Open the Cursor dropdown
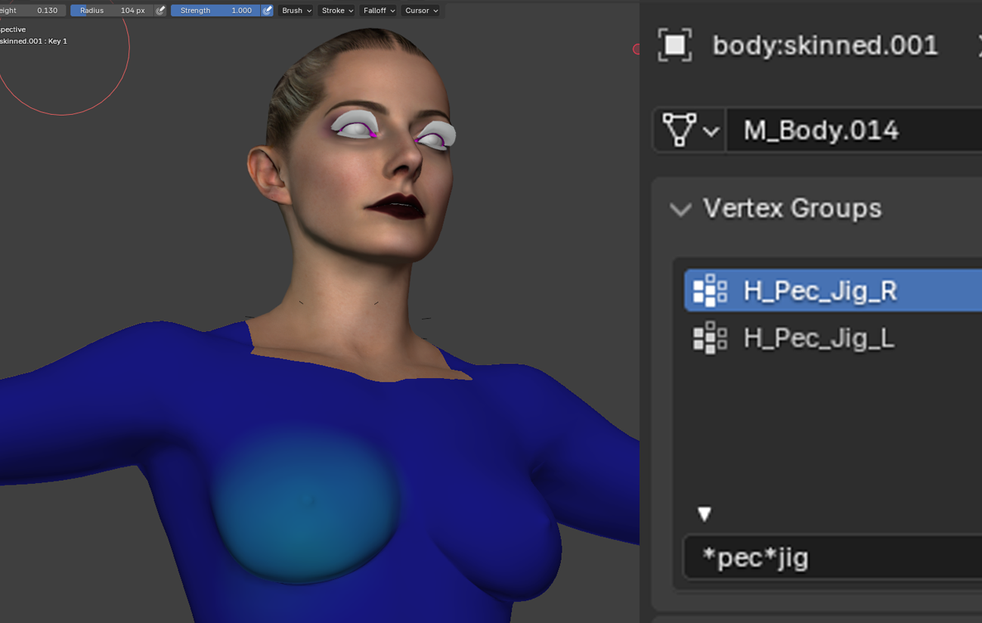Viewport: 982px width, 623px height. tap(421, 11)
